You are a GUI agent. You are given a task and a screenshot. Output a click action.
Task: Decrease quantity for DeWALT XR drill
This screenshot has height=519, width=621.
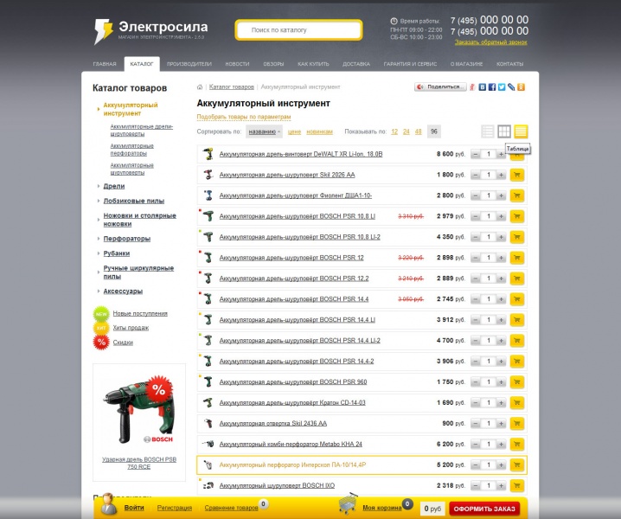point(475,154)
